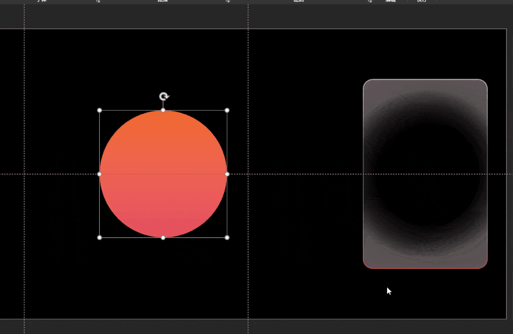This screenshot has height=334, width=513.
Task: Click the circle's top-right corner sizing handle
Action: (227, 111)
